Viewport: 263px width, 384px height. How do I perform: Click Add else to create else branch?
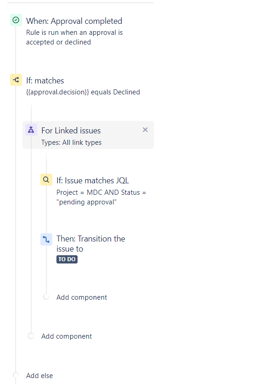[39, 376]
